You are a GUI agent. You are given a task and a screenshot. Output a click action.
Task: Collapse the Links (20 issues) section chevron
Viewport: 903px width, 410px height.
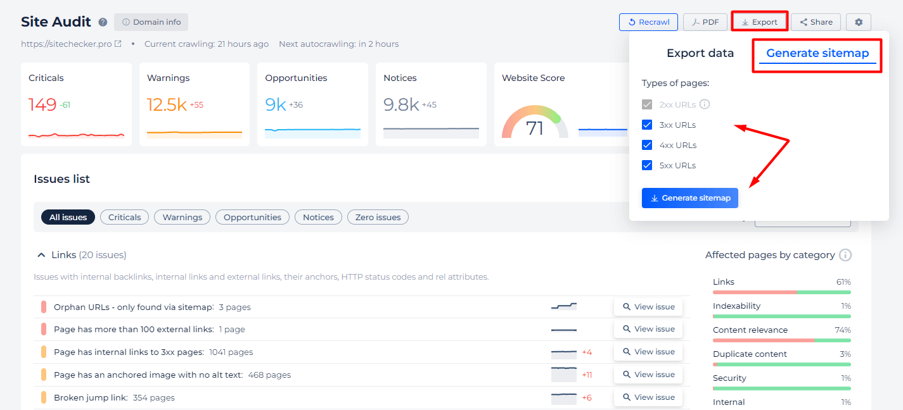(41, 255)
